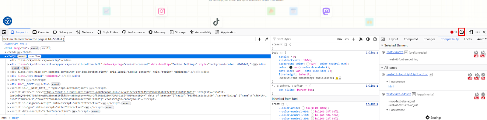Toggle the .cls classes panel
Viewport: 487px width, 120px height.
click(347, 39)
